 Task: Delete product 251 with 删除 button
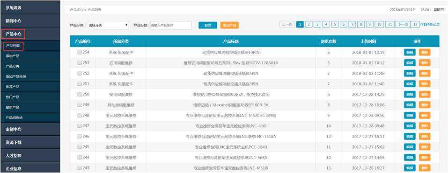point(425,84)
